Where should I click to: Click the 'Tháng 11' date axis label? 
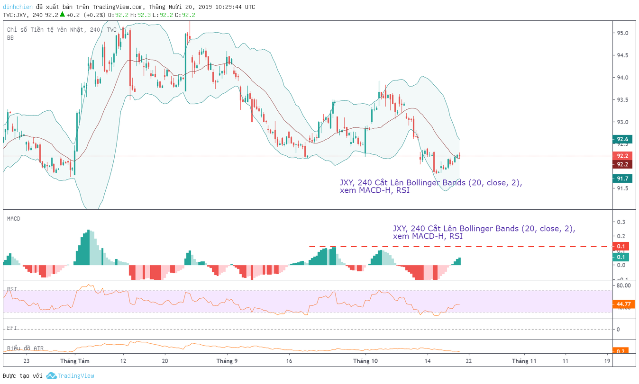524,361
